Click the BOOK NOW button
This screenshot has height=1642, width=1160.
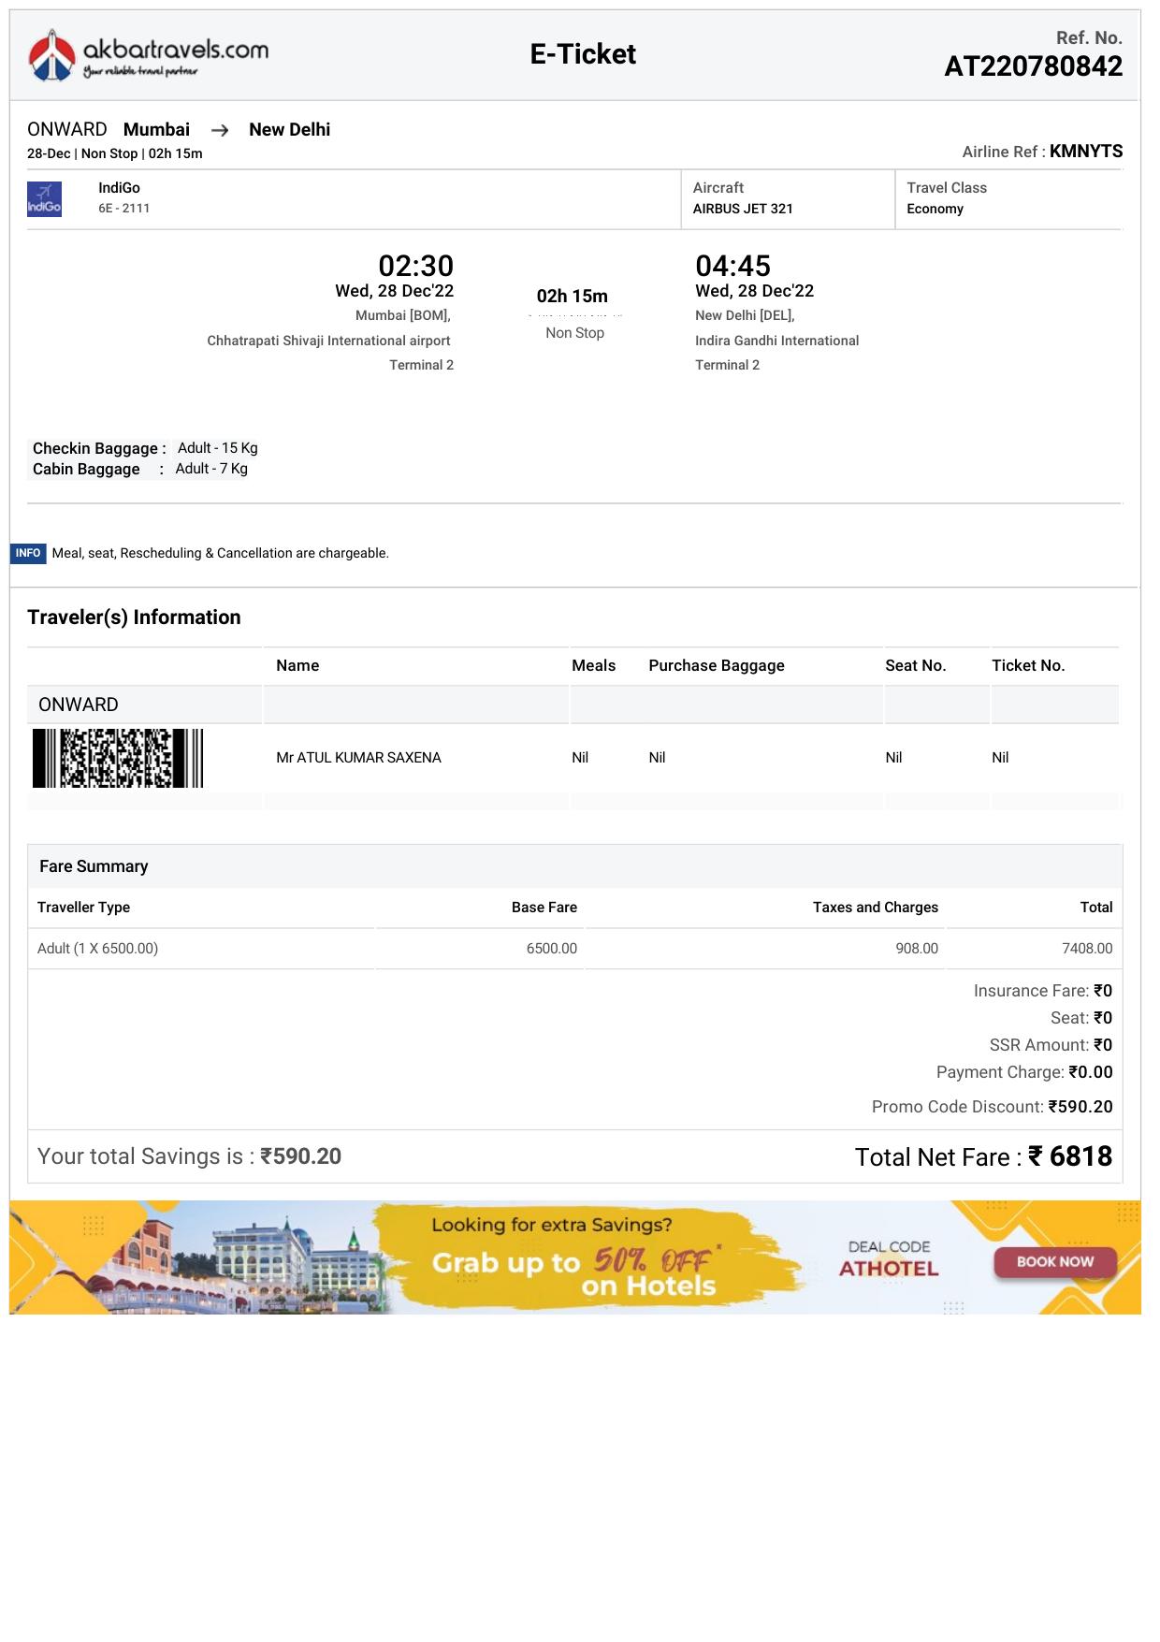pyautogui.click(x=1054, y=1261)
